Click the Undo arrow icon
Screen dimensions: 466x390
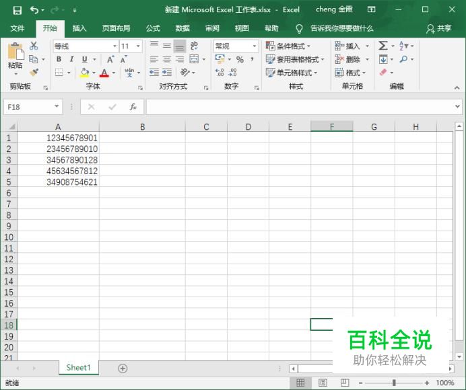pos(34,10)
